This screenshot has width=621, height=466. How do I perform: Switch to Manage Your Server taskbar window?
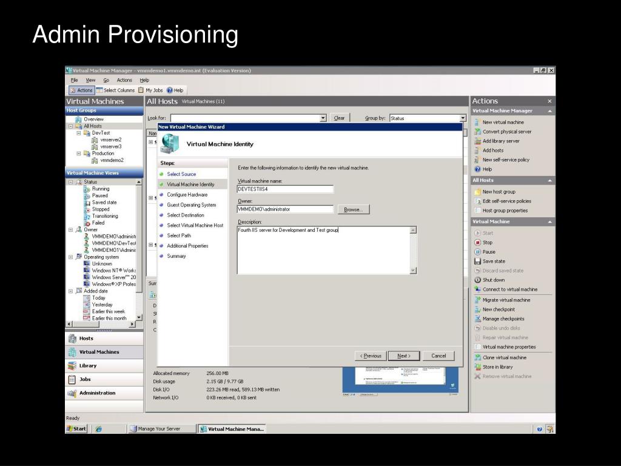(x=161, y=429)
